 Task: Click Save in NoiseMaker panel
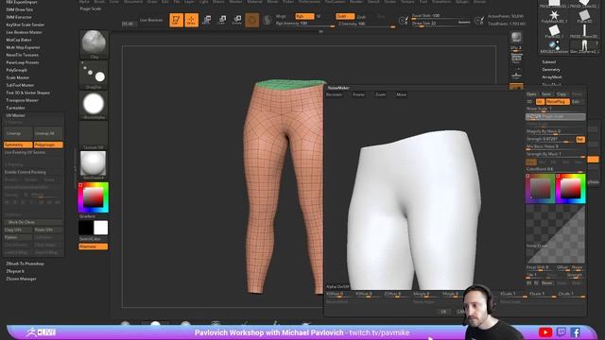coord(546,94)
